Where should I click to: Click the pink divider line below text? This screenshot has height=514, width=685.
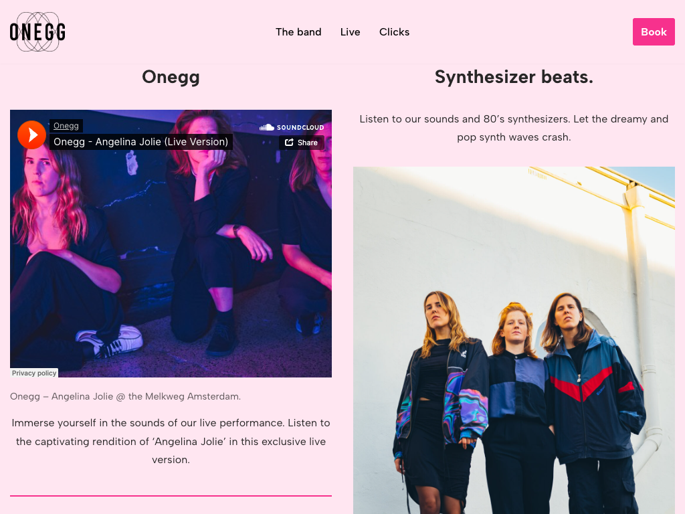171,496
